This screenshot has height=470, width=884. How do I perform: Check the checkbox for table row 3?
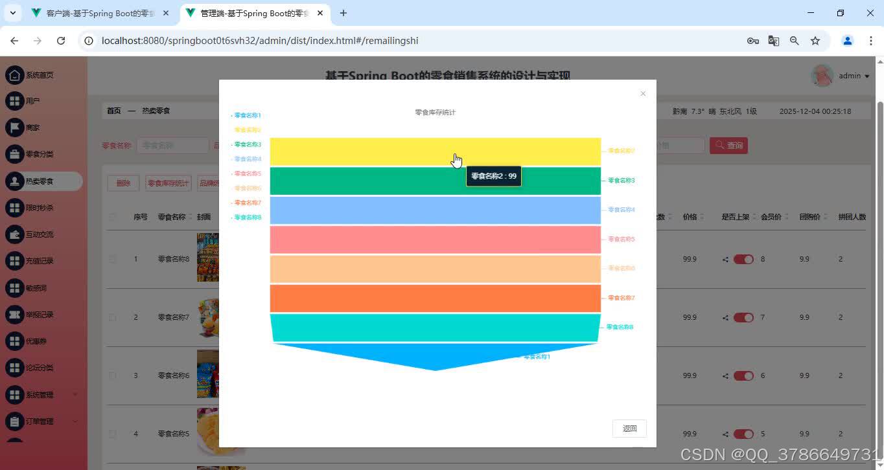click(113, 376)
